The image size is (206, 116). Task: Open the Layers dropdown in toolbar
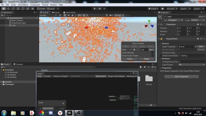(x=185, y=9)
